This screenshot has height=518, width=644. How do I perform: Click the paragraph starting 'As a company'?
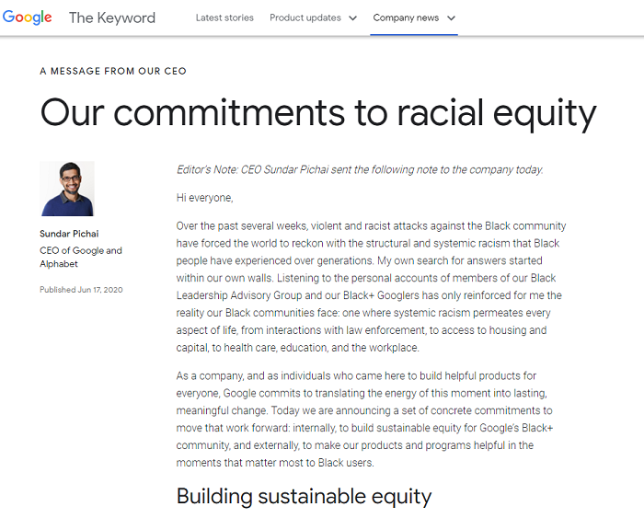(x=368, y=420)
